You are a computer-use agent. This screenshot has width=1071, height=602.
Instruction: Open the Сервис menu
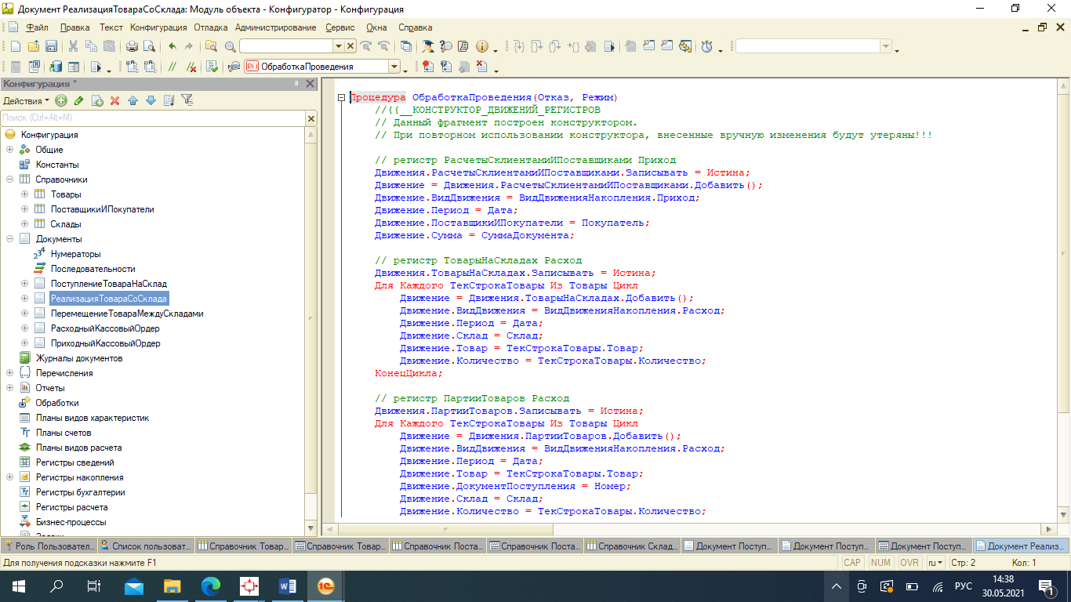(339, 27)
